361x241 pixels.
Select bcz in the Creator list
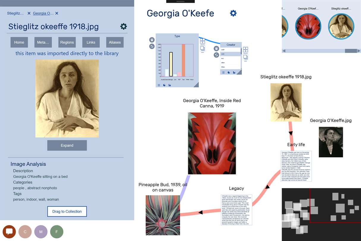[x=231, y=58]
